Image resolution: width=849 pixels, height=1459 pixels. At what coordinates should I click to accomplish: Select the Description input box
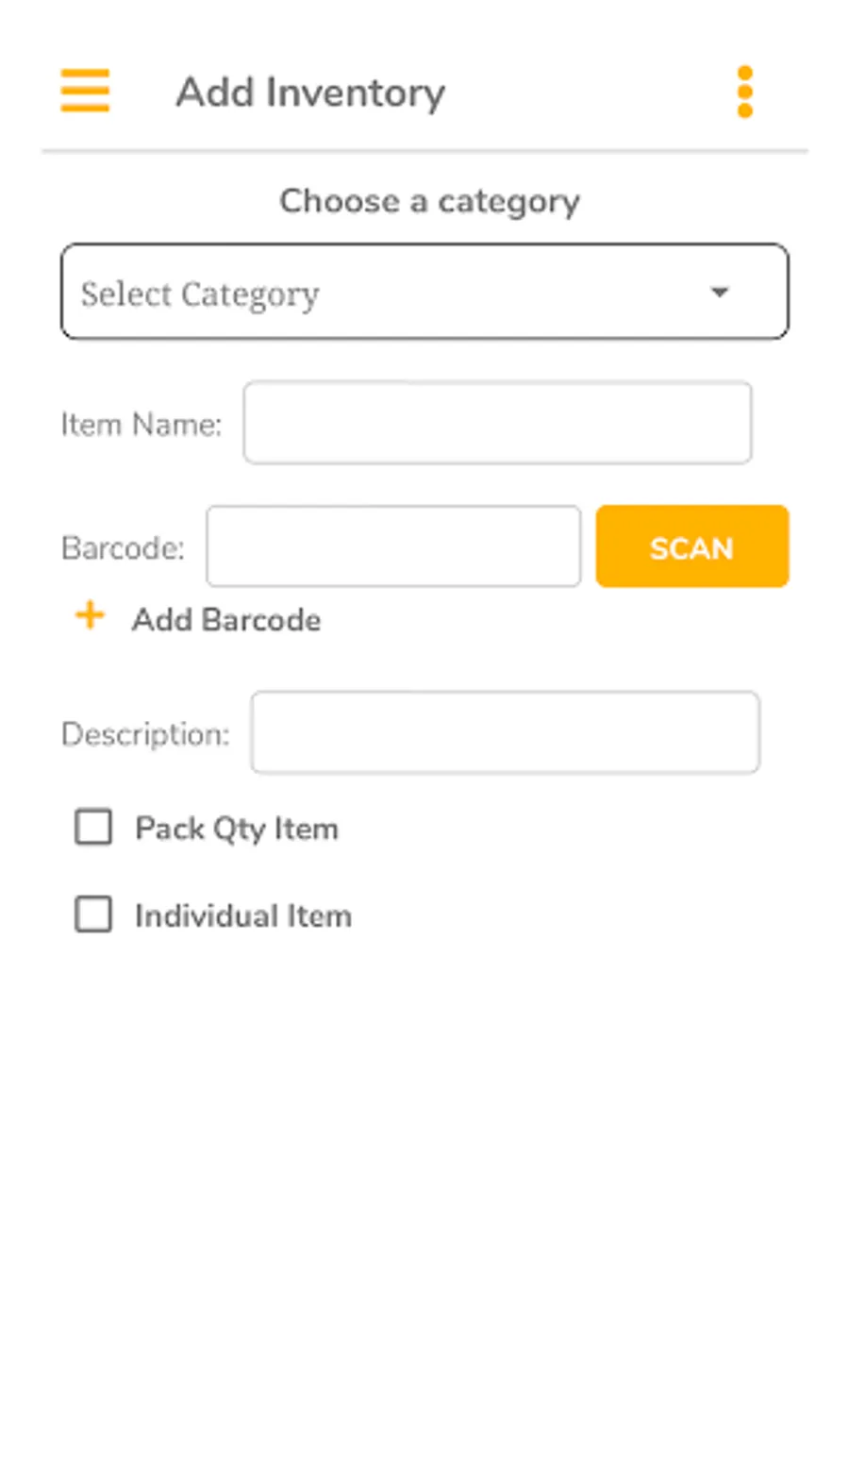(505, 733)
